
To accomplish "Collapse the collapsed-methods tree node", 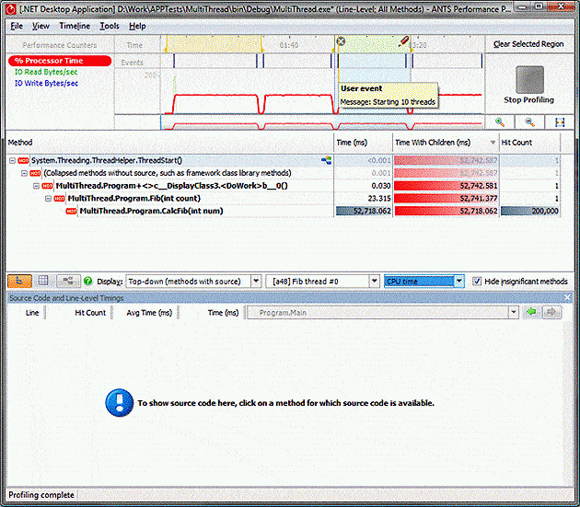I will [25, 173].
